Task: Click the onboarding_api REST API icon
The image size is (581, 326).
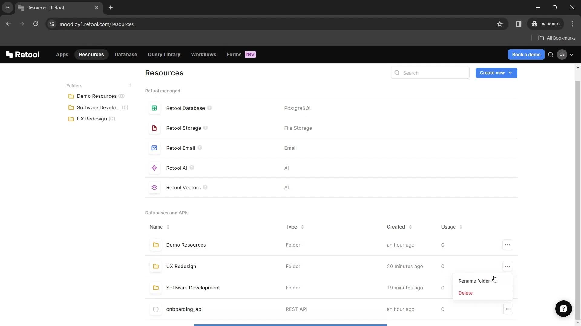Action: click(156, 309)
